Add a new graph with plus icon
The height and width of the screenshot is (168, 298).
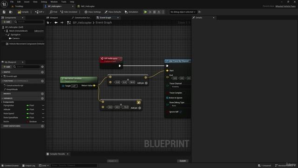[42, 72]
